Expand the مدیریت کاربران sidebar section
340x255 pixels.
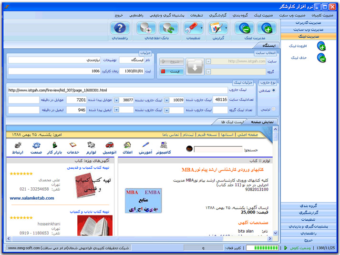pos(309,23)
